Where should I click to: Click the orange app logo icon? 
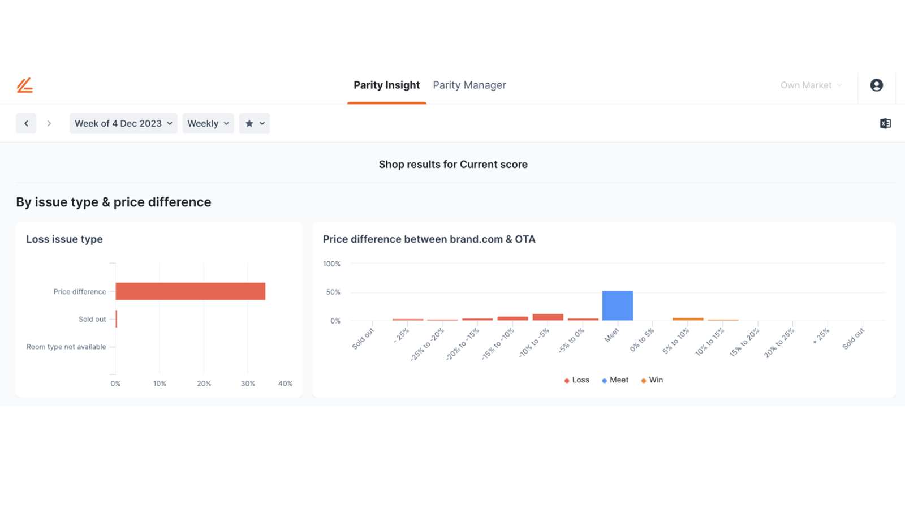(x=25, y=85)
